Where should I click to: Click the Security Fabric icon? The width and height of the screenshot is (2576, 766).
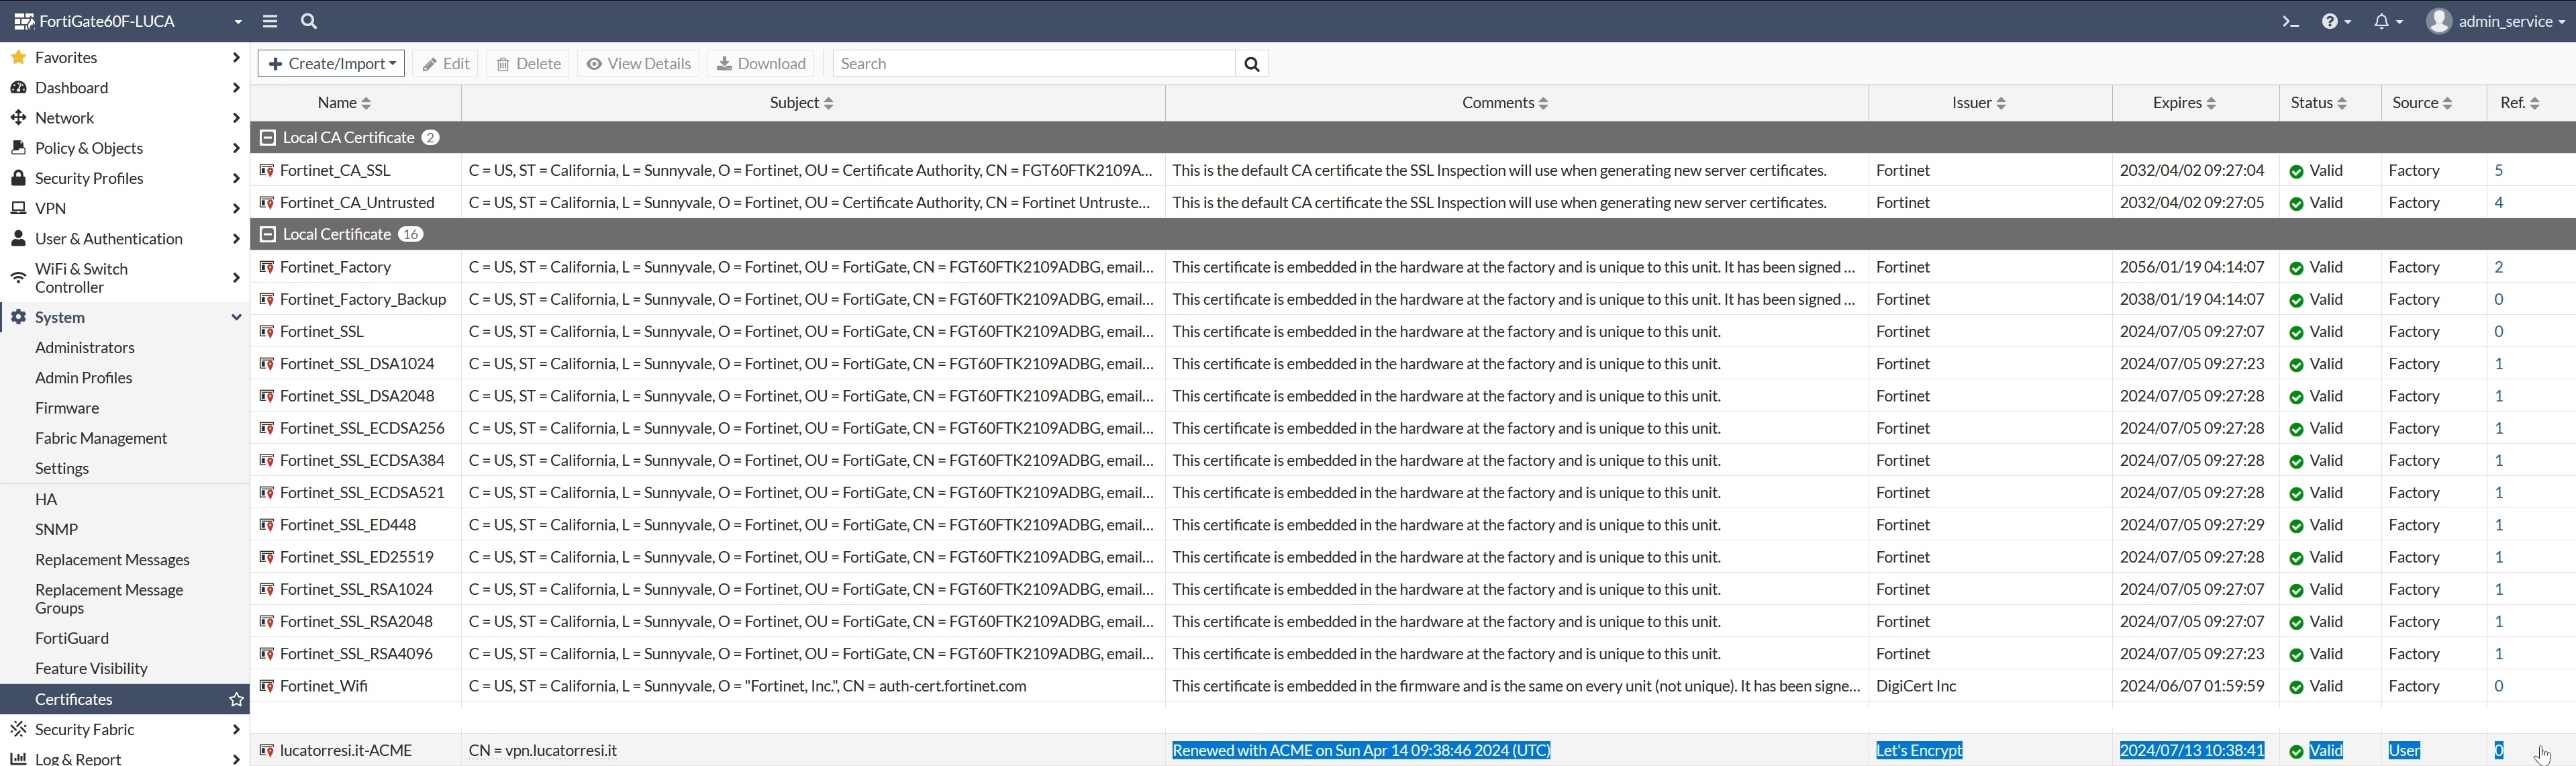coord(18,729)
